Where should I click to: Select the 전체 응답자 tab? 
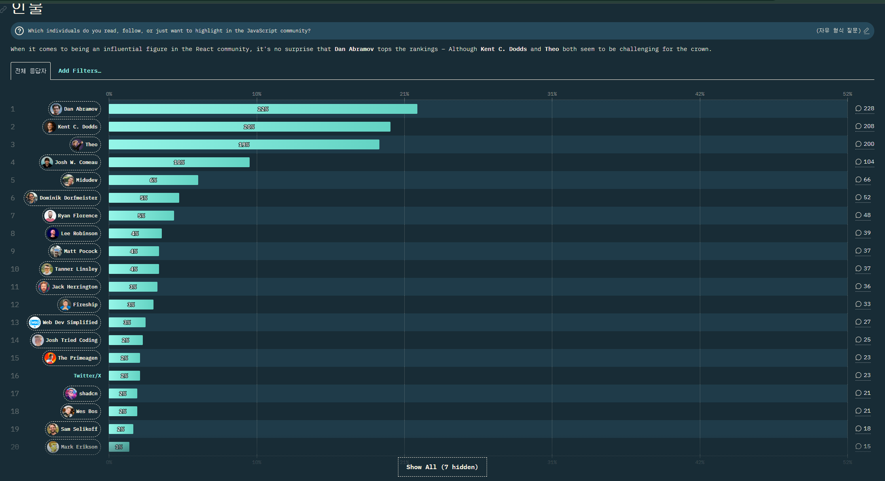(30, 71)
